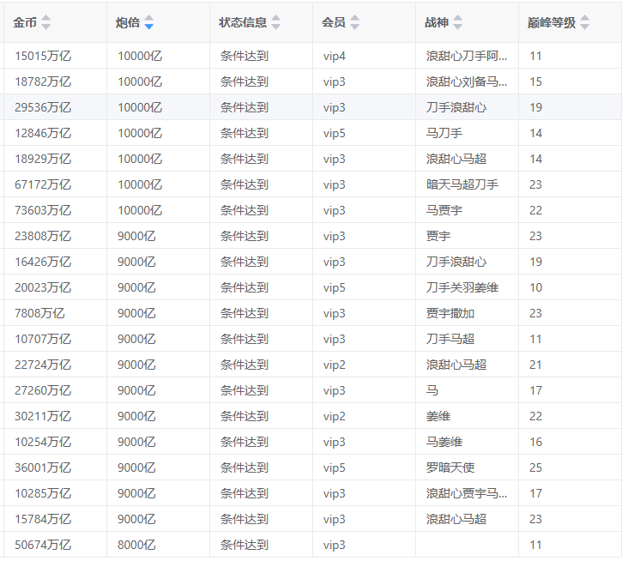
Task: Click the 巅峰等级 header text
Action: pos(552,22)
